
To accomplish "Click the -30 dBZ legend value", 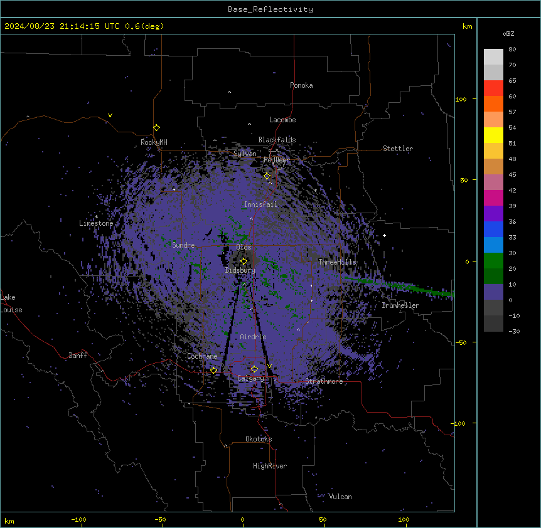I will pos(514,331).
